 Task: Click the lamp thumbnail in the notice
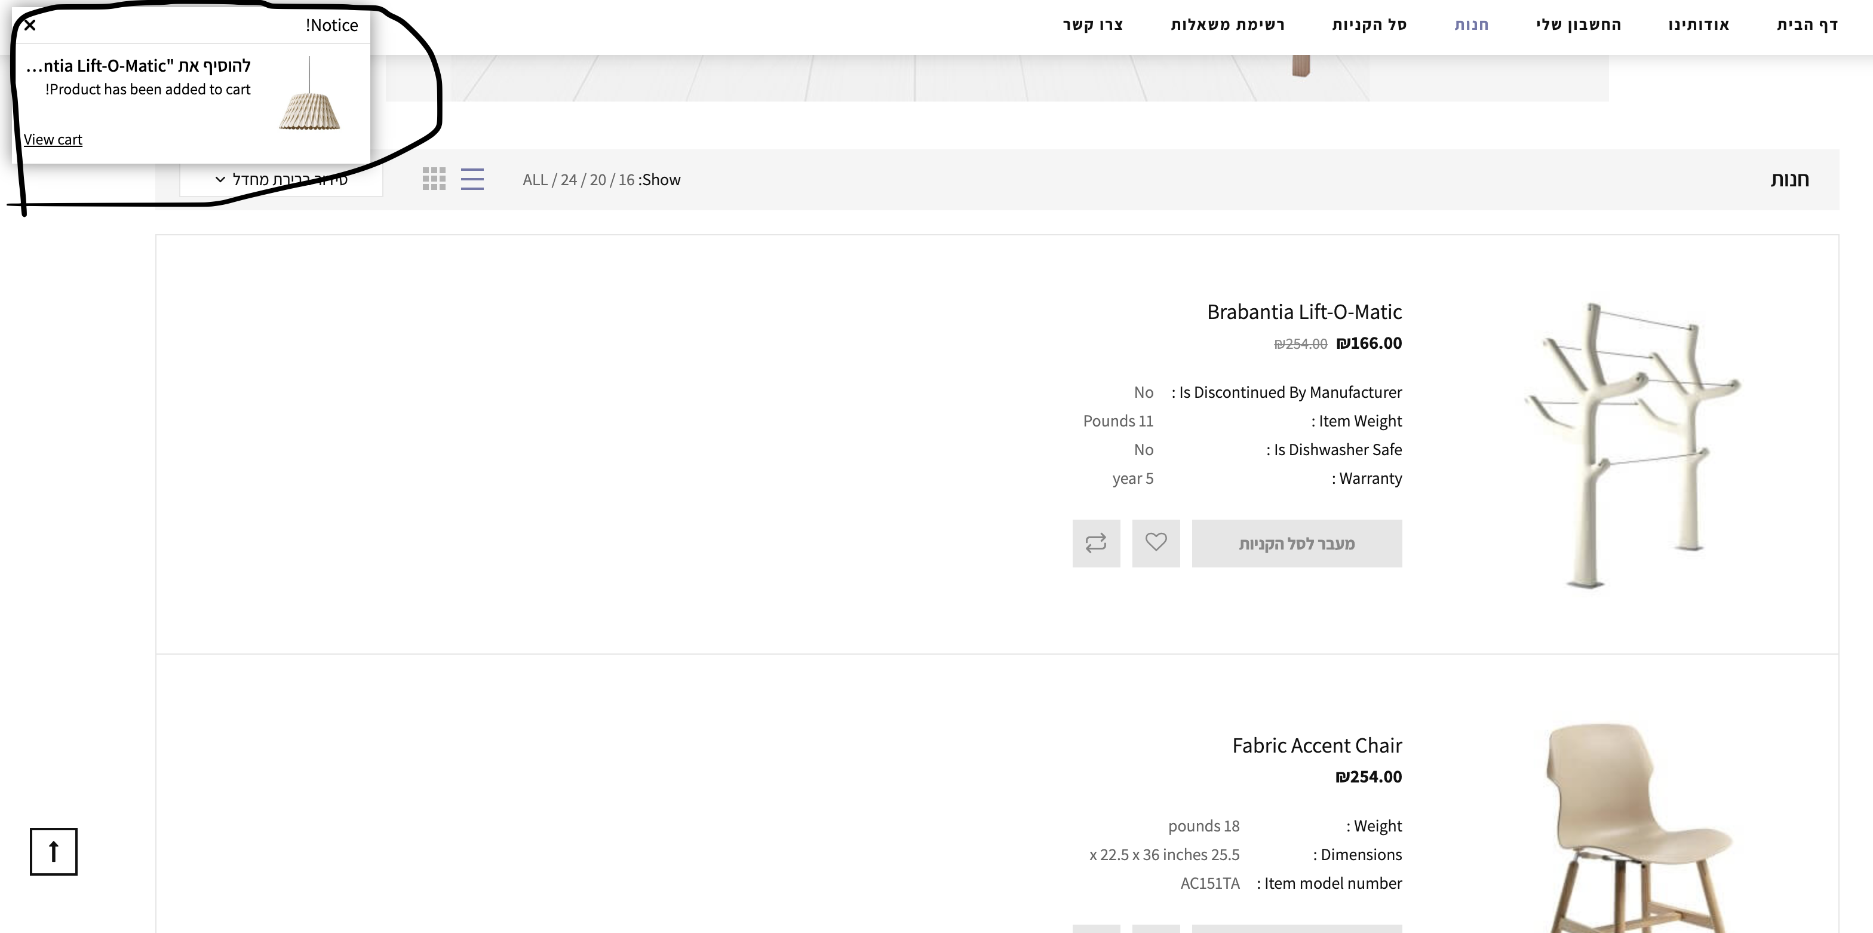309,93
